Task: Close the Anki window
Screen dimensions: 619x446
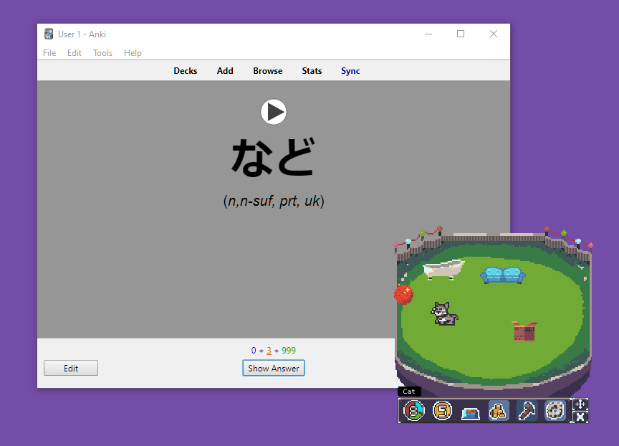Action: [494, 34]
